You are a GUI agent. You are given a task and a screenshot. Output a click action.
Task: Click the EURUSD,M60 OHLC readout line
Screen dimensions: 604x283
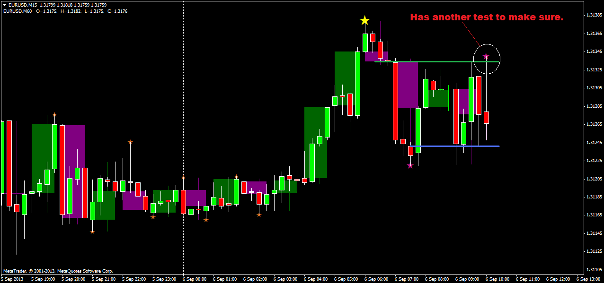[65, 11]
